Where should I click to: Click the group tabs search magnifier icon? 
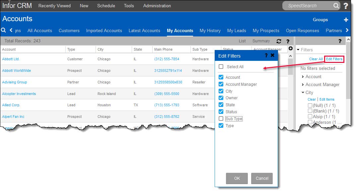pyautogui.click(x=4, y=30)
